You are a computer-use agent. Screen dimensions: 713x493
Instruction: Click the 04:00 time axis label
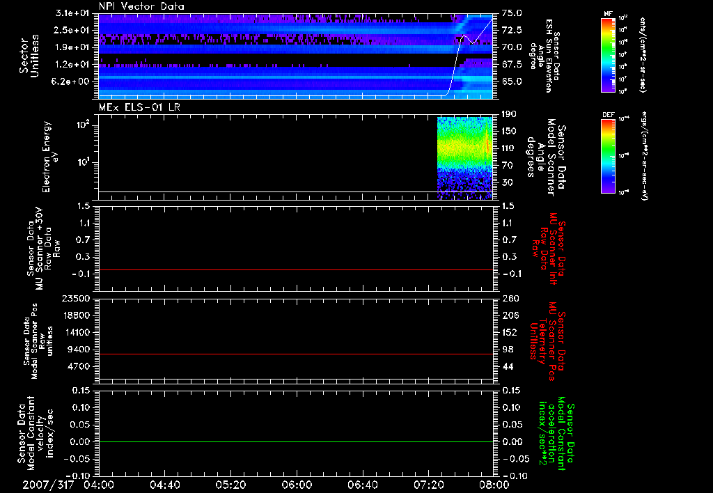point(100,485)
